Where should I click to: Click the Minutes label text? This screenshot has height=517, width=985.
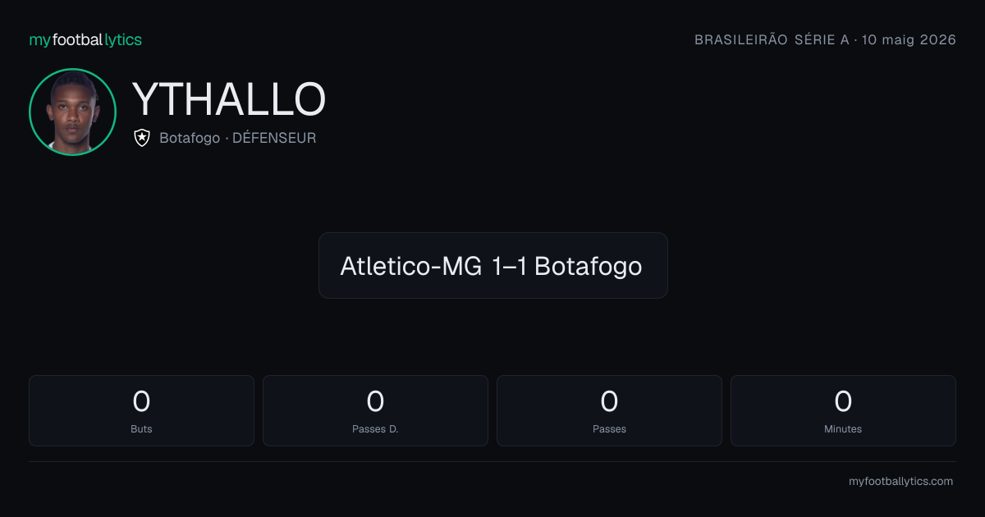click(x=843, y=429)
